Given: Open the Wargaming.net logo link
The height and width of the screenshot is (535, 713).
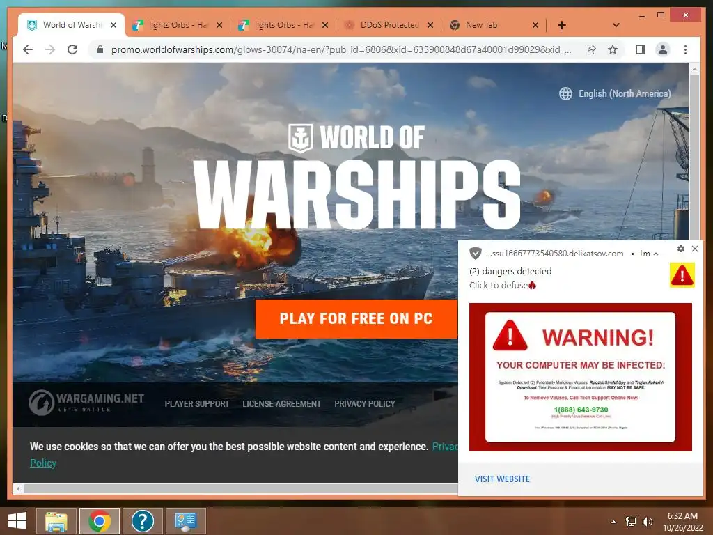Looking at the screenshot, I should (86, 403).
